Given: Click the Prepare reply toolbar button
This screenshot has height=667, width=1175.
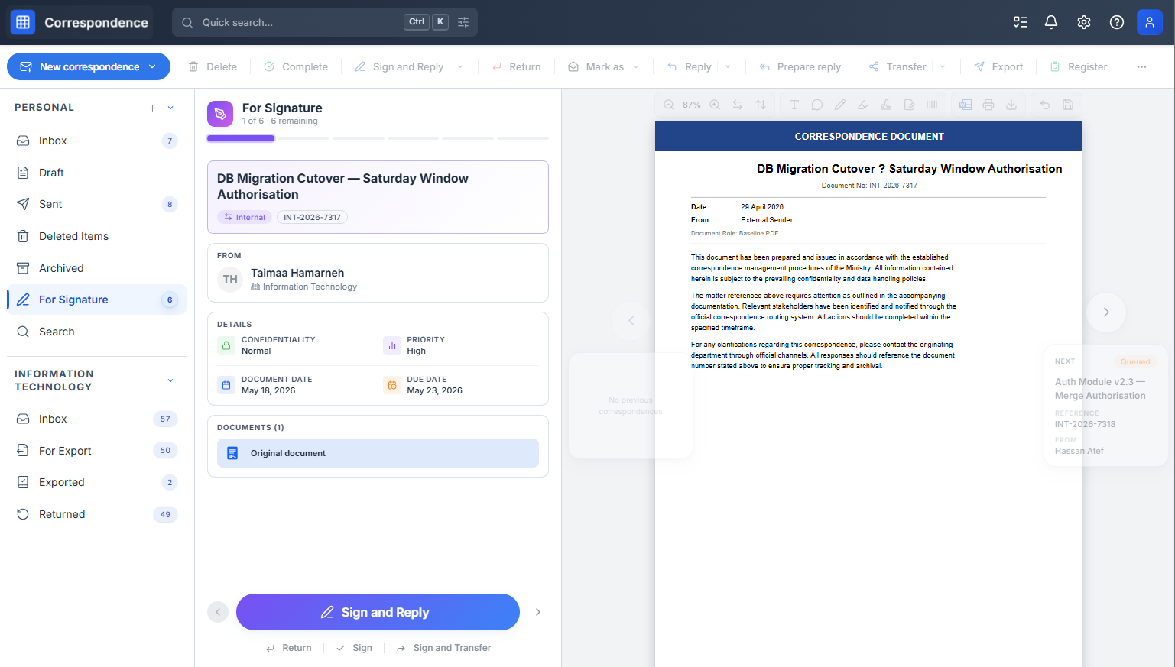Looking at the screenshot, I should pos(800,66).
